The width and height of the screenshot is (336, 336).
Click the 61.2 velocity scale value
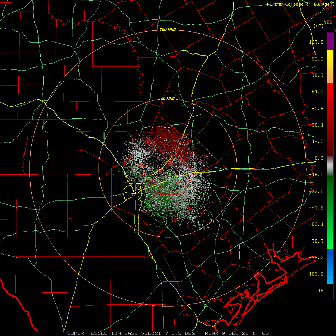tap(318, 92)
